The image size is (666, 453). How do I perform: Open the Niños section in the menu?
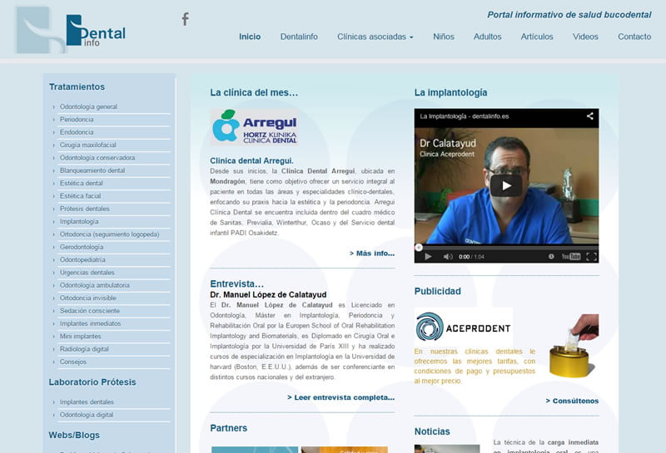pyautogui.click(x=444, y=37)
